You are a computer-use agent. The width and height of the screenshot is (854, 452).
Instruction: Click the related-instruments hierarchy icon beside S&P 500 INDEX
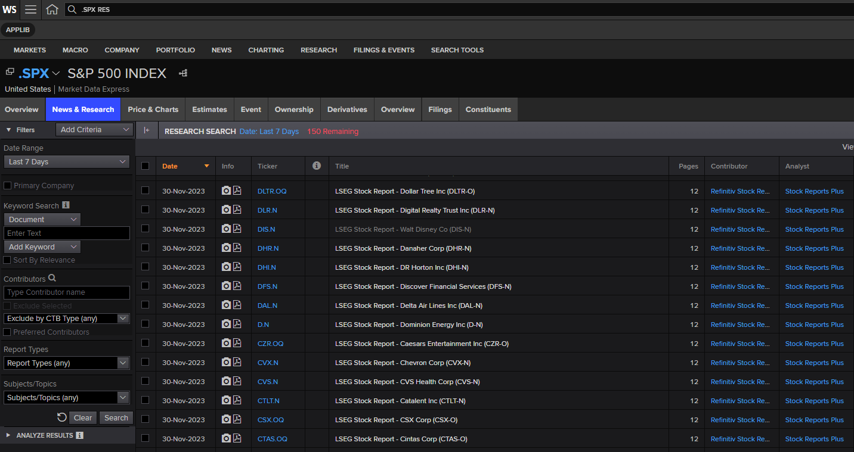pyautogui.click(x=183, y=73)
